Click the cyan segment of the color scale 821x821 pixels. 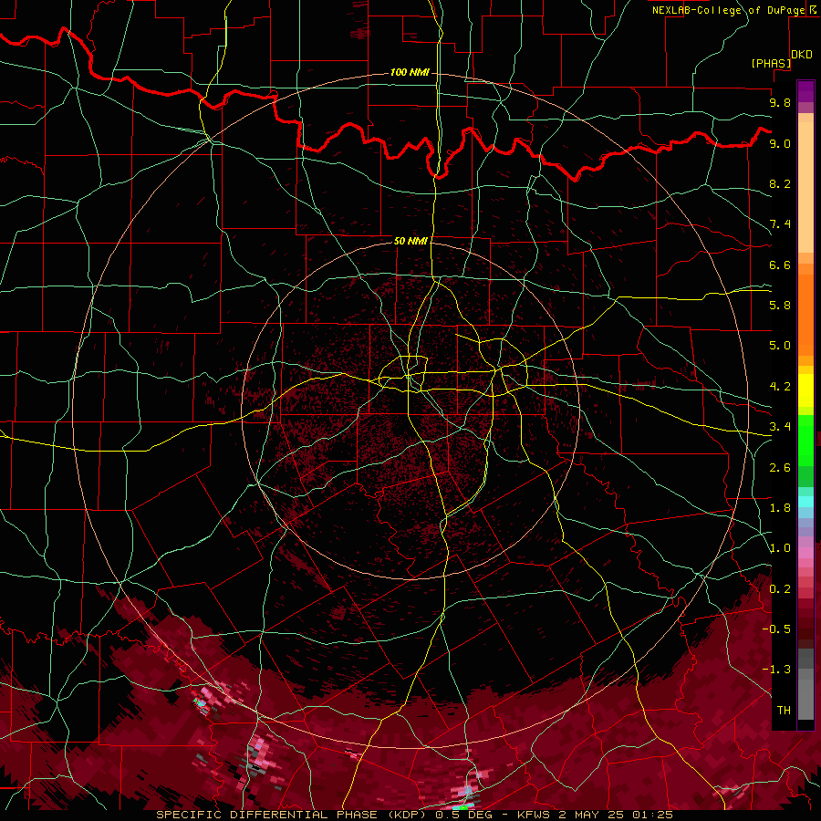pyautogui.click(x=805, y=501)
